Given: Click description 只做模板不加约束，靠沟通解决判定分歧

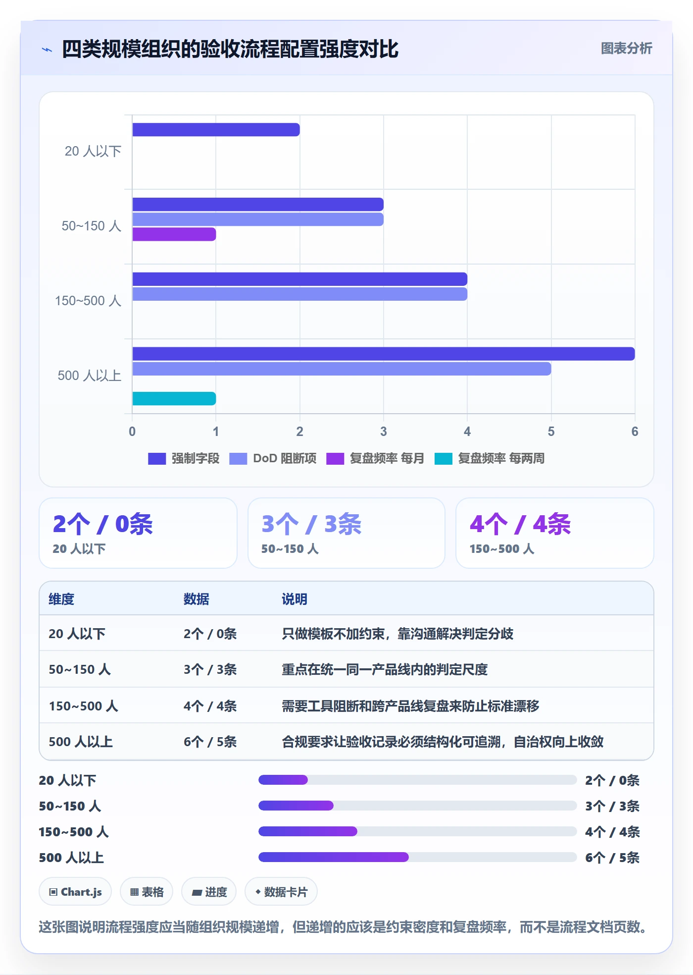Looking at the screenshot, I should 397,634.
